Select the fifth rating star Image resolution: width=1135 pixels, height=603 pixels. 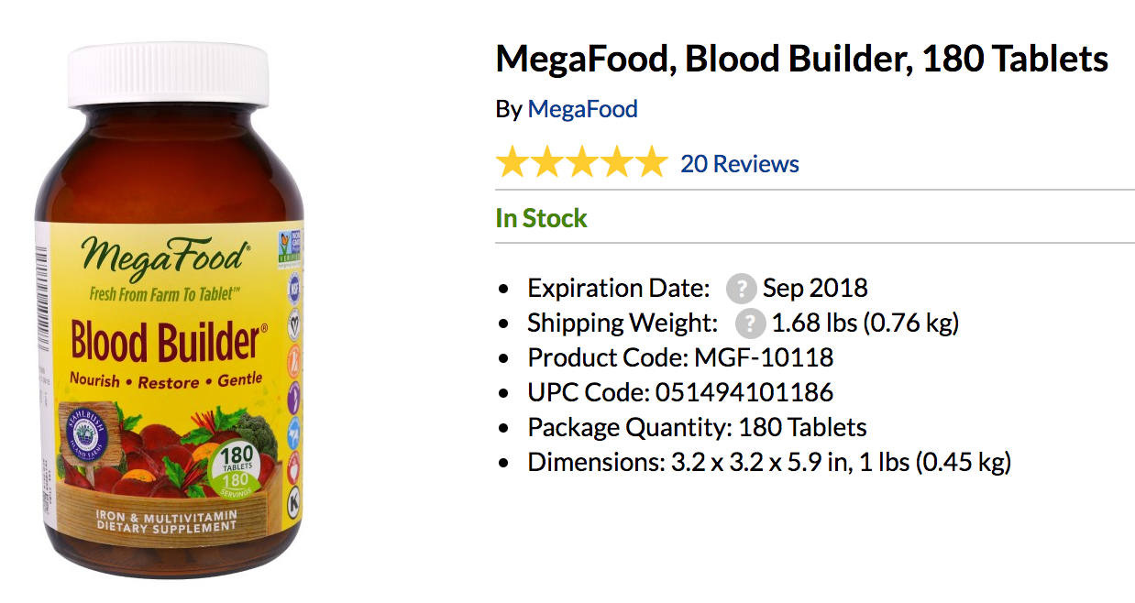point(652,163)
